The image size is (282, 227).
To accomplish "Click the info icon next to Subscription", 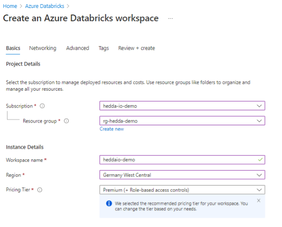I will tap(42, 106).
